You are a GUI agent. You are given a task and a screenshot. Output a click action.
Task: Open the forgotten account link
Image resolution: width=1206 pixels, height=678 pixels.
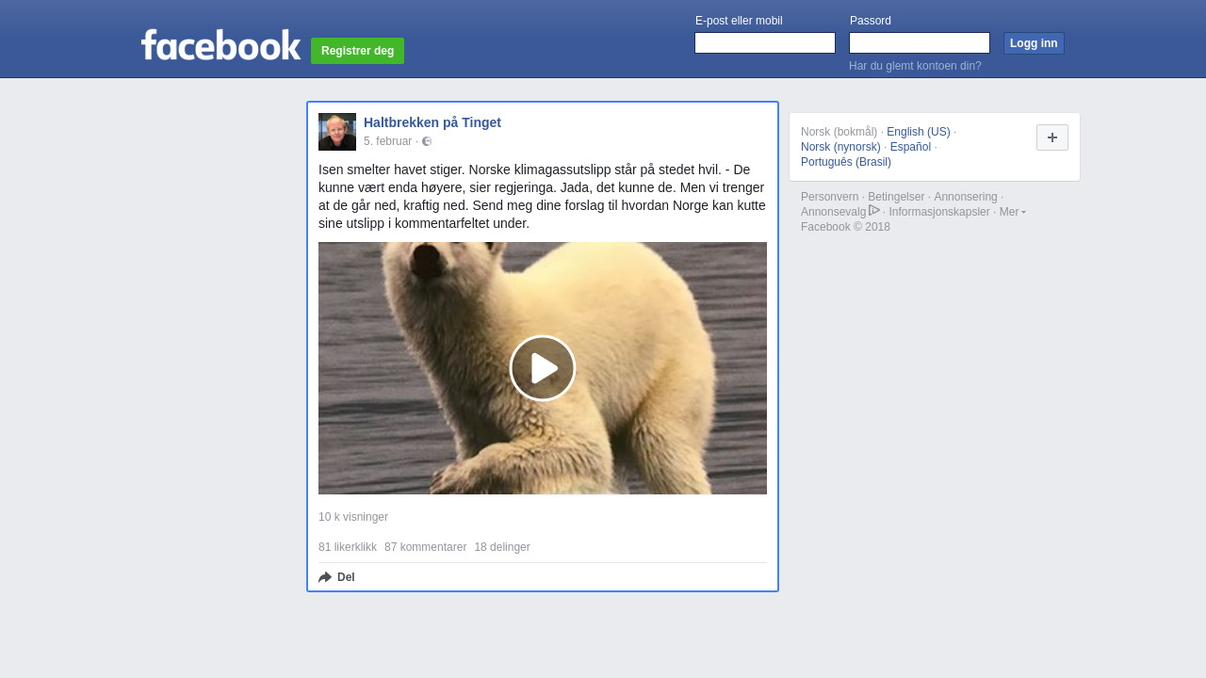coord(915,66)
